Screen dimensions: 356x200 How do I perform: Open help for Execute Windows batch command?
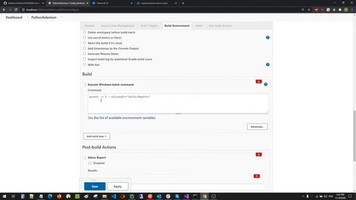[266, 84]
